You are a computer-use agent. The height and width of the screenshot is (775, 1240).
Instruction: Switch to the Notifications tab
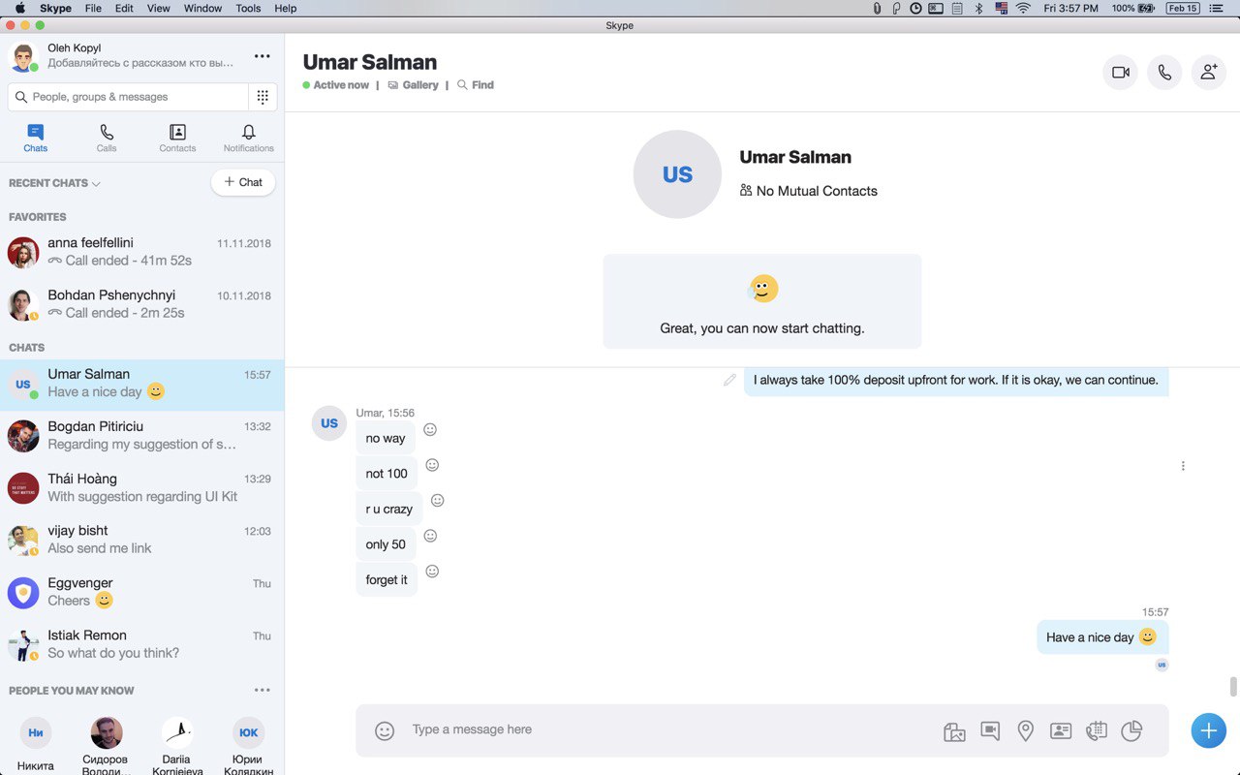pos(249,139)
